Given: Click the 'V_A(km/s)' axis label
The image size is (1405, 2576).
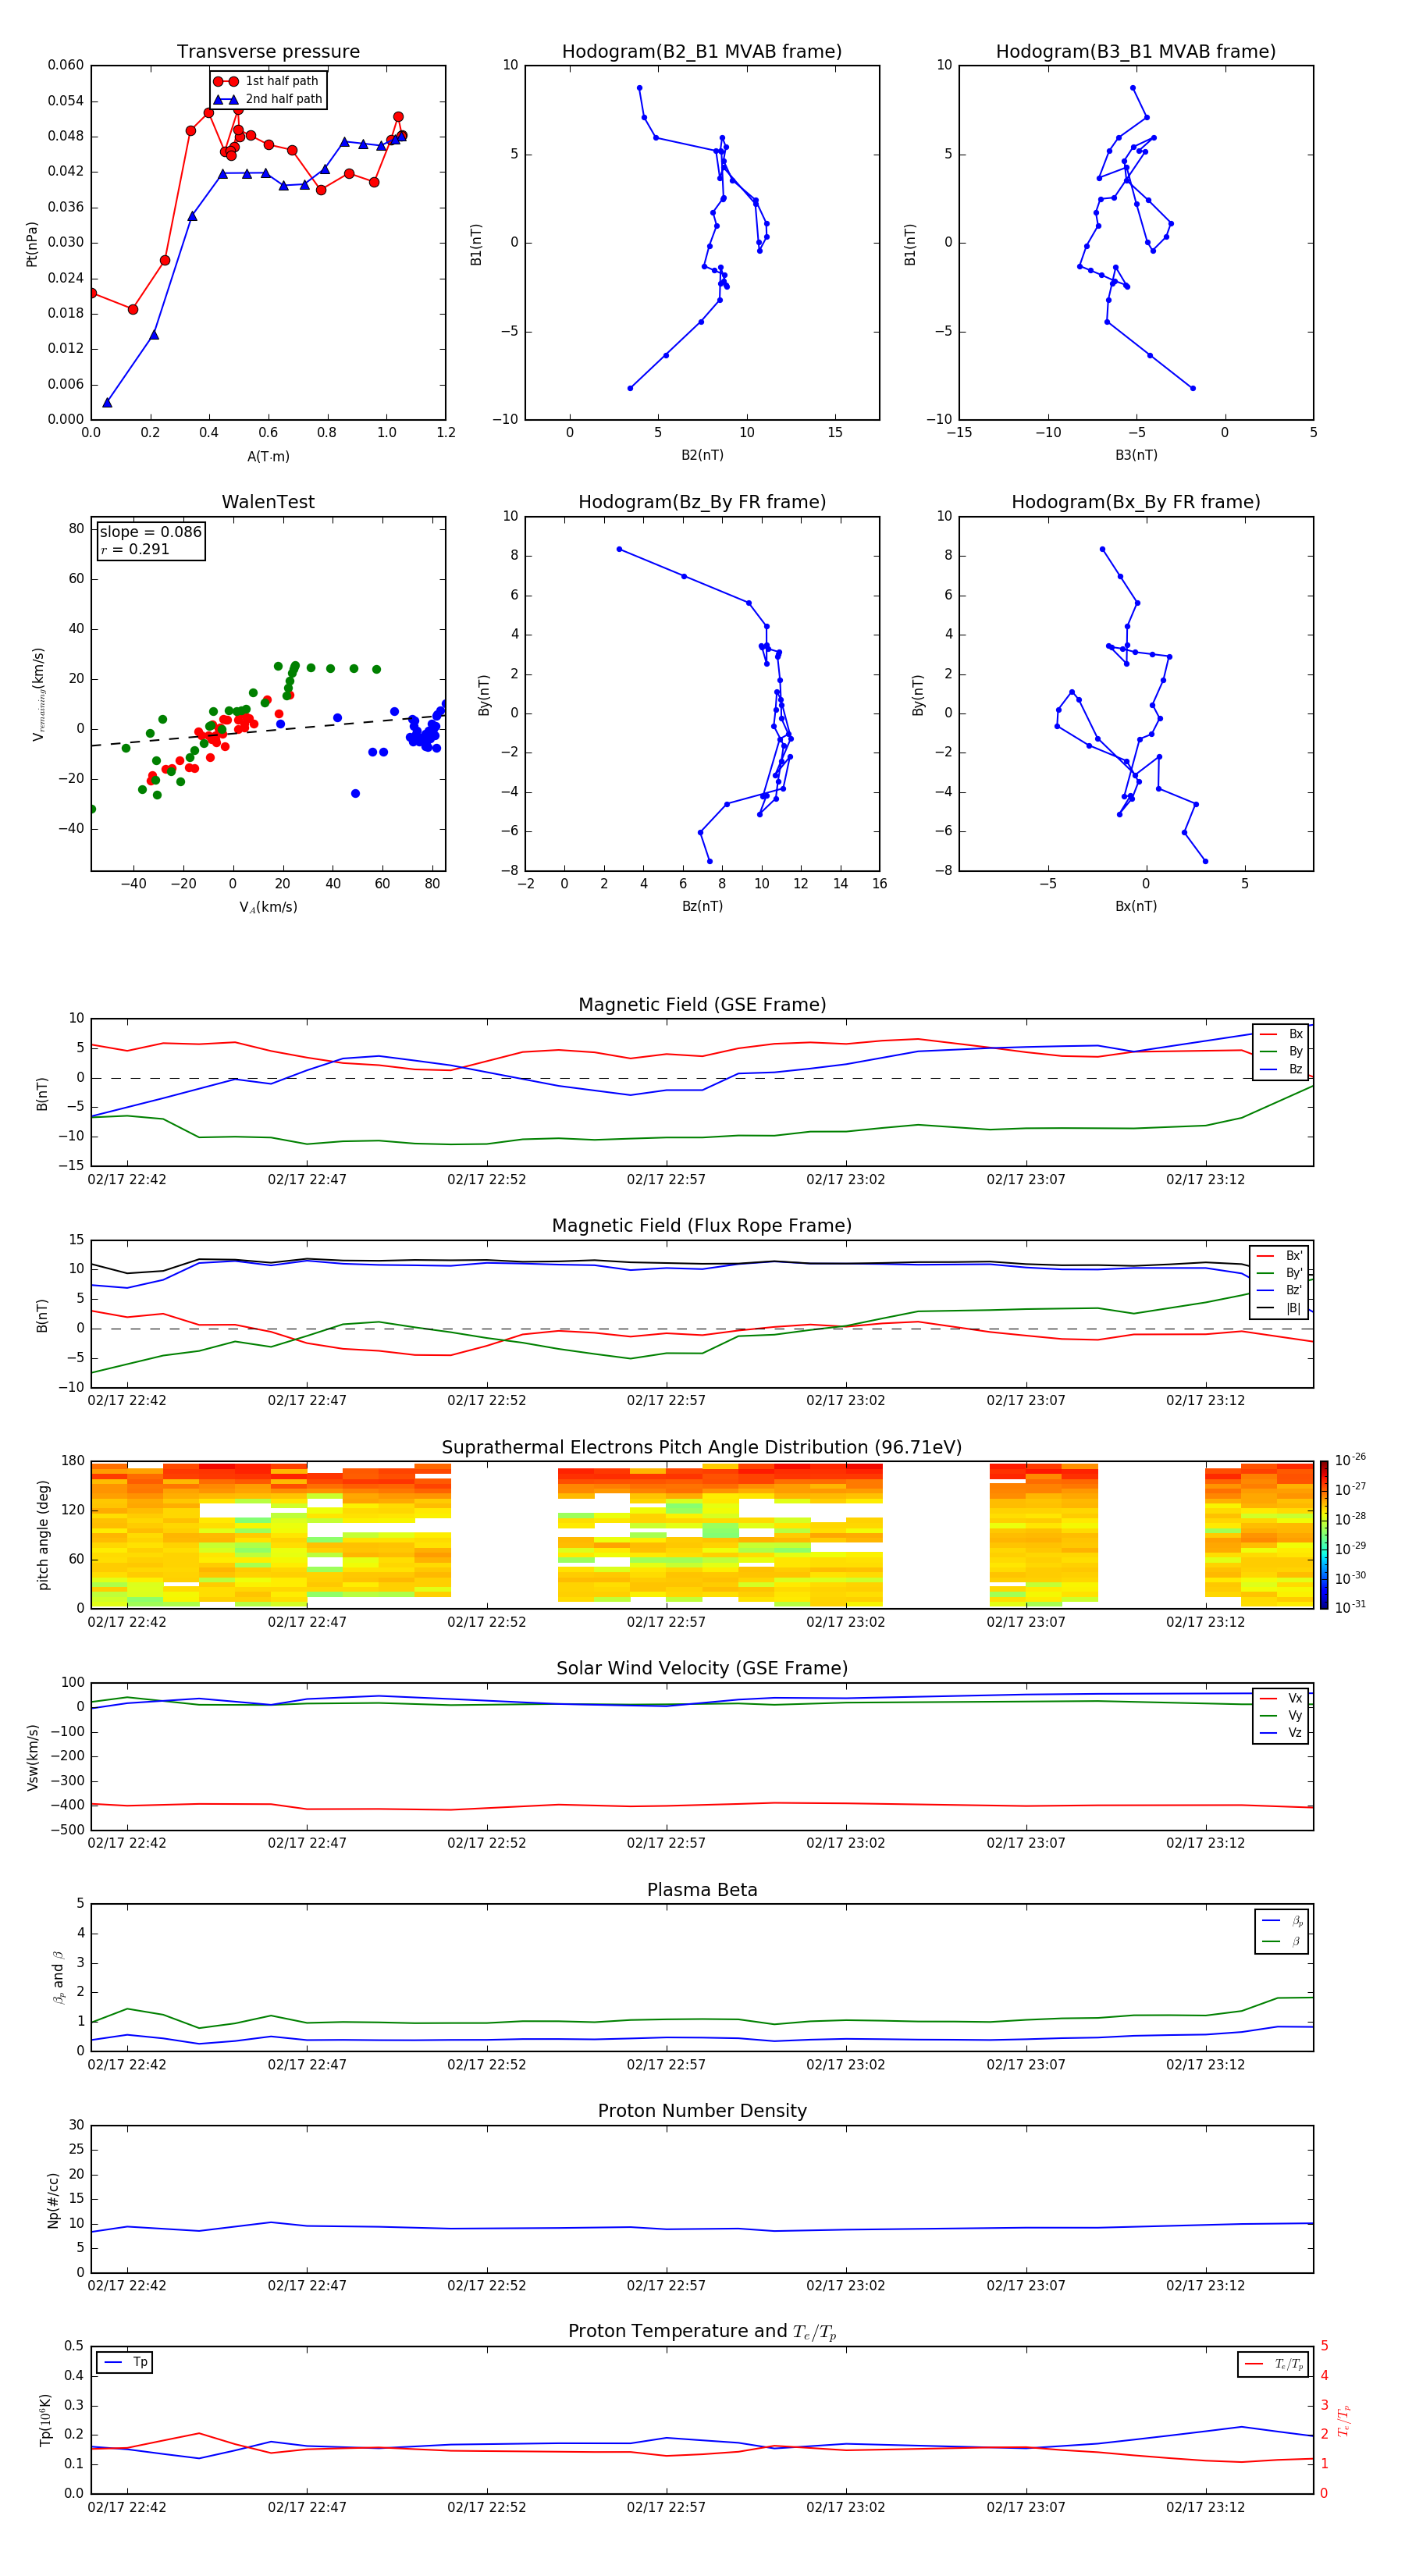Looking at the screenshot, I should pos(268,907).
